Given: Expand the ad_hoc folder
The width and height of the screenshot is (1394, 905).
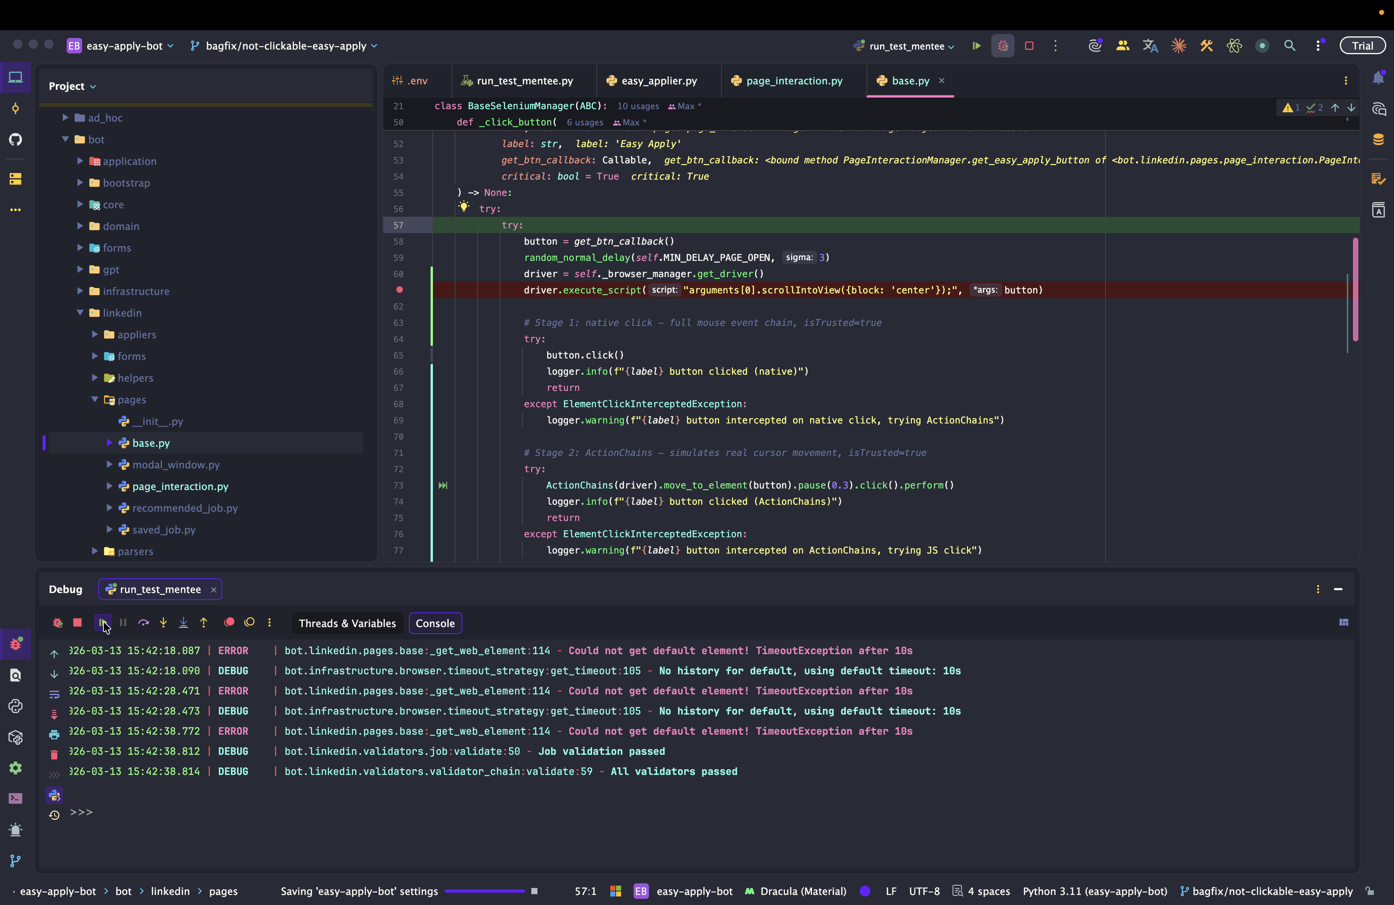Looking at the screenshot, I should (65, 118).
